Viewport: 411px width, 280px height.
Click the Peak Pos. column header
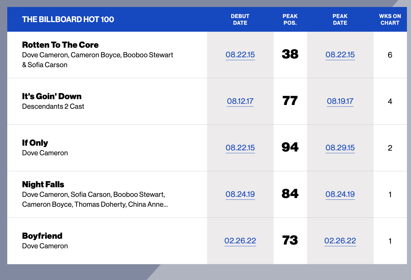tap(290, 19)
